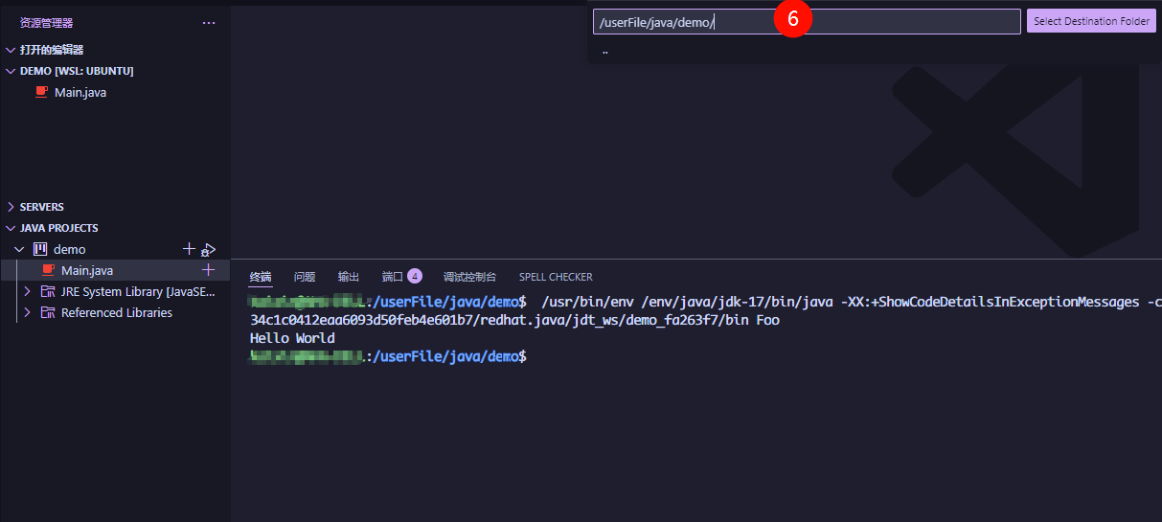The height and width of the screenshot is (522, 1162).
Task: Open the 调试控制台 debug console tab
Action: coord(469,277)
